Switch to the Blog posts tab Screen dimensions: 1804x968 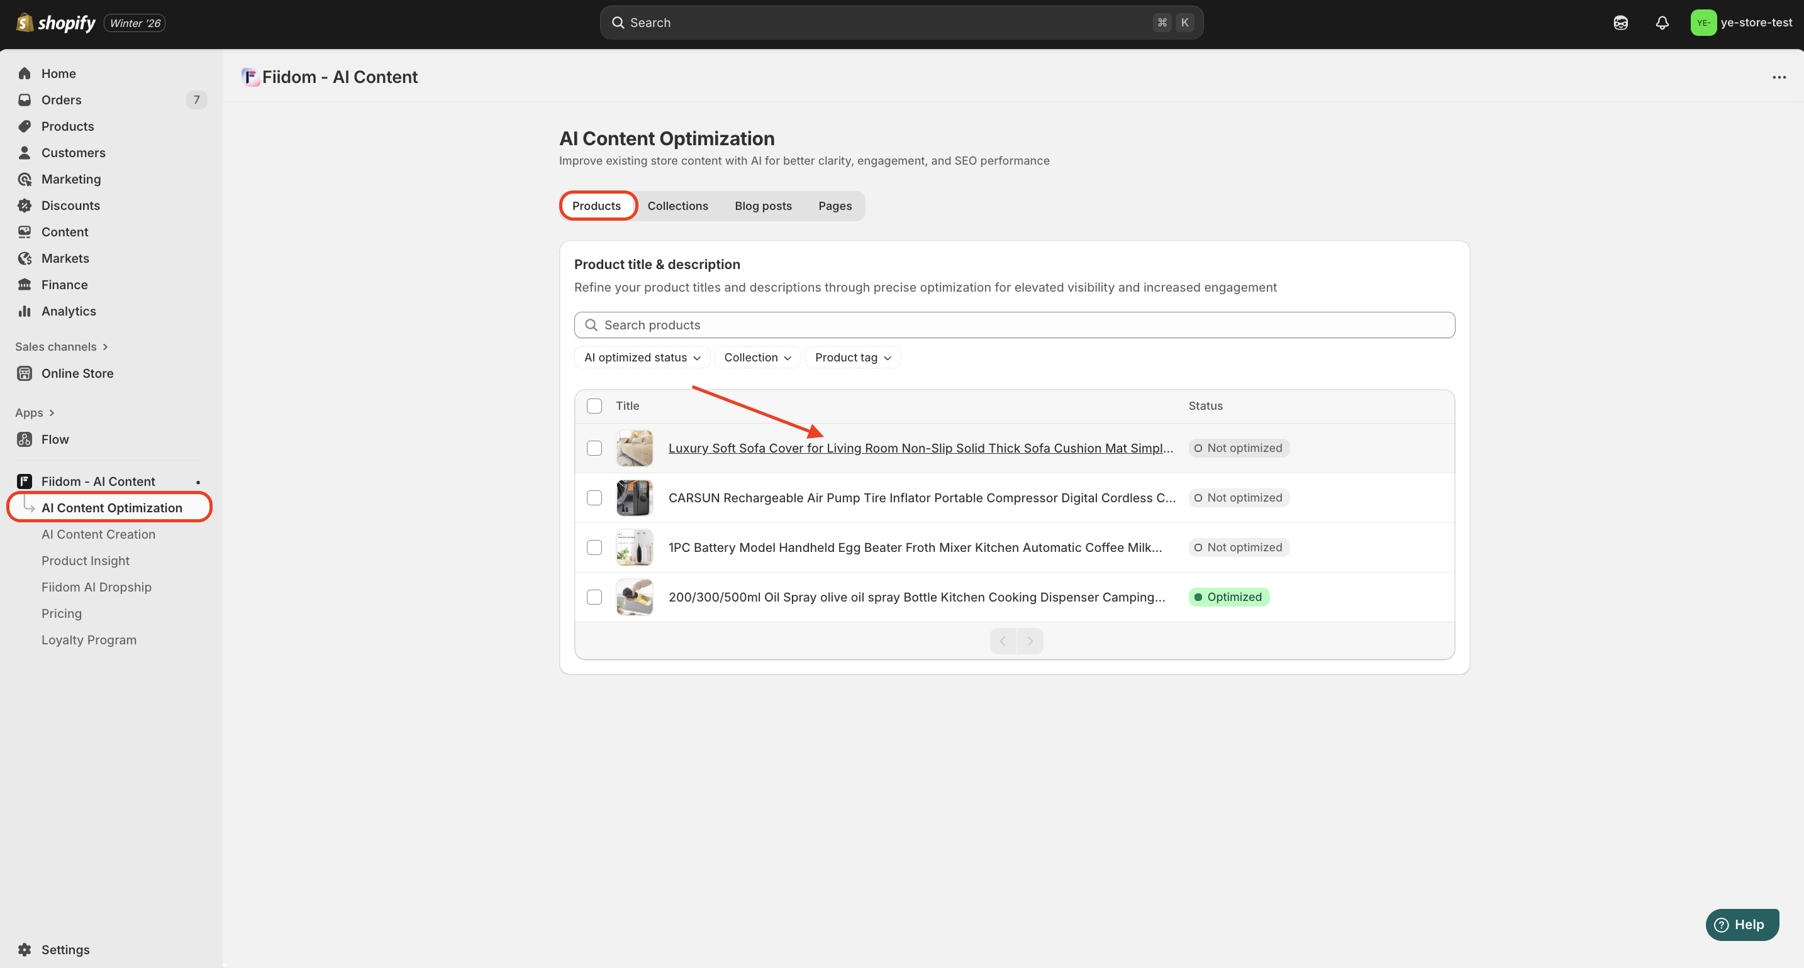pos(762,206)
